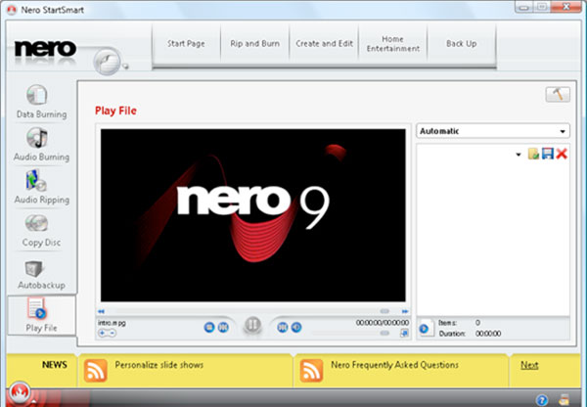587x407 pixels.
Task: Launch the Audio Ripping task
Action: coord(41,187)
